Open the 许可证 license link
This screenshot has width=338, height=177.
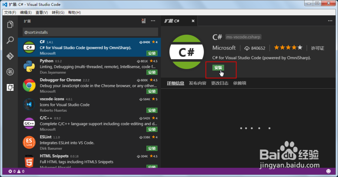(x=317, y=48)
